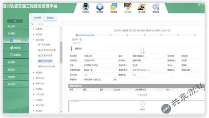Click the breadcrumb title starting 【总体设计】

[142, 31]
